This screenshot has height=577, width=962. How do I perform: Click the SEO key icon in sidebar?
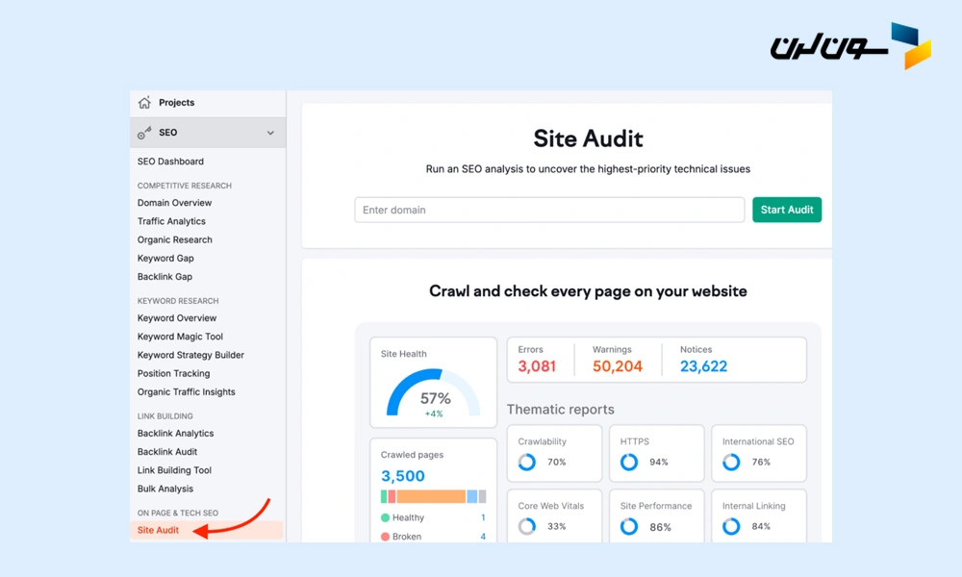click(144, 133)
